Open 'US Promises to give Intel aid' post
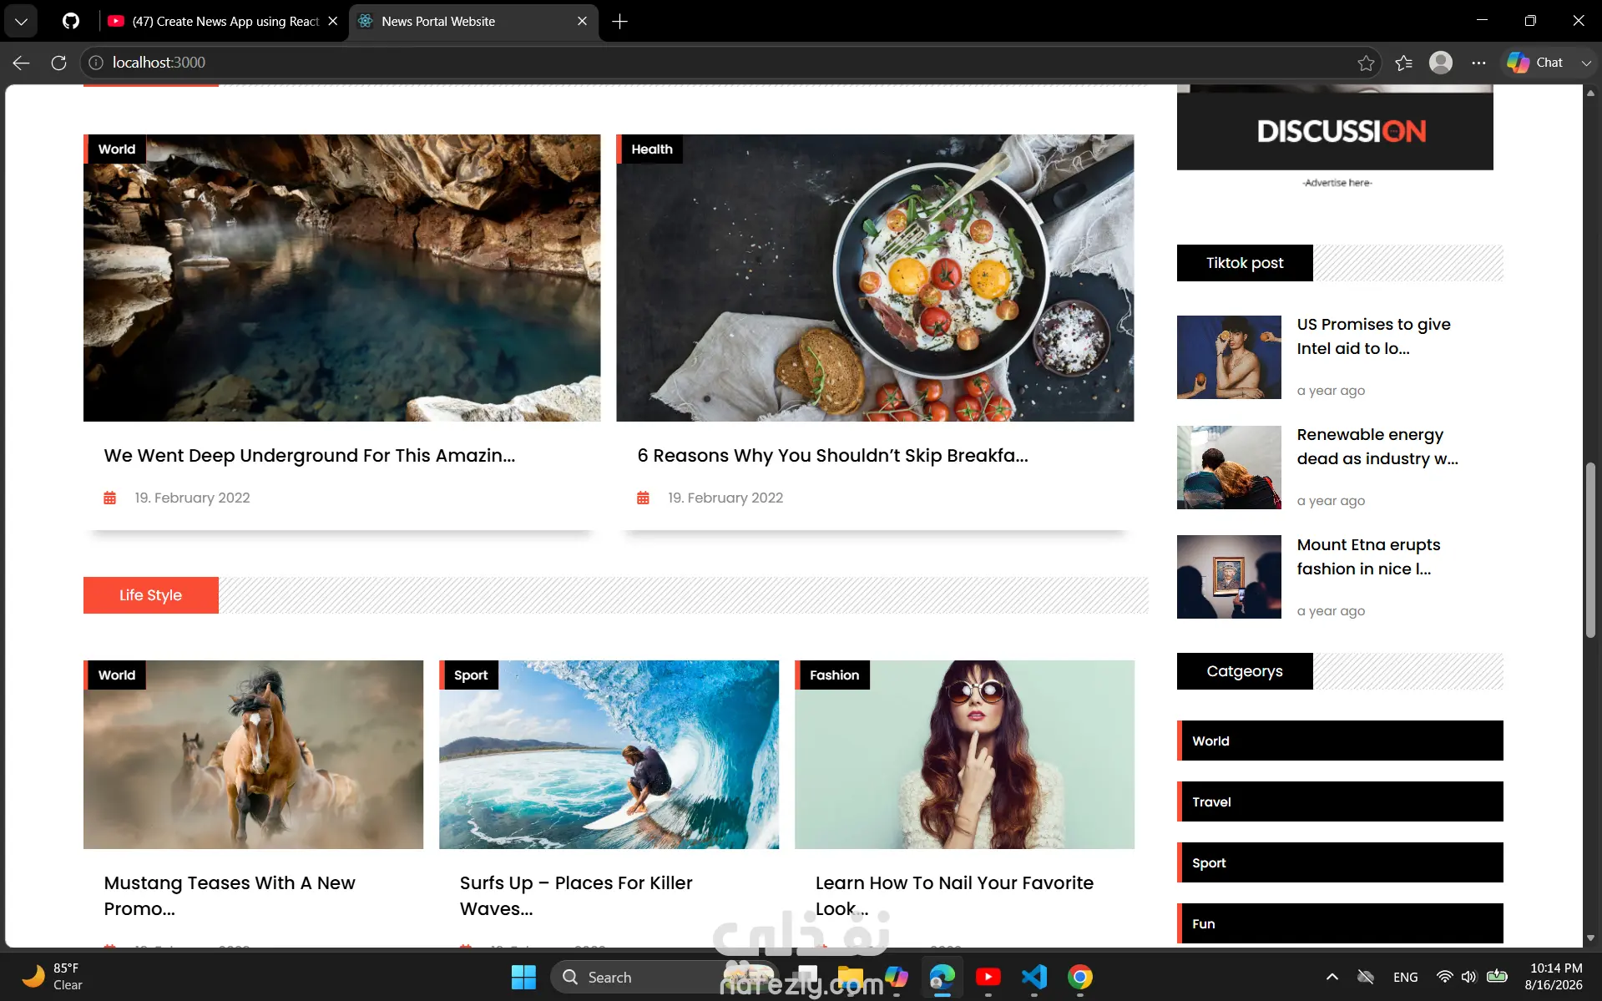This screenshot has width=1602, height=1001. pos(1373,336)
